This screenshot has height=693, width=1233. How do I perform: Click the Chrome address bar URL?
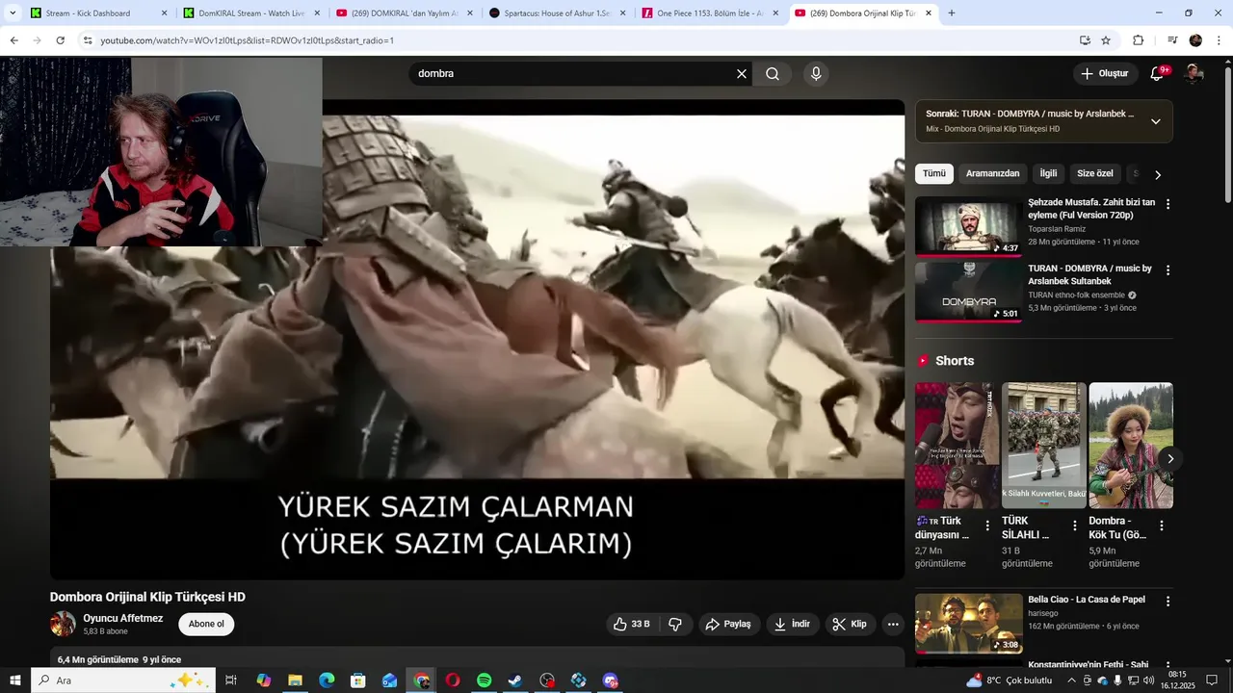coord(248,40)
